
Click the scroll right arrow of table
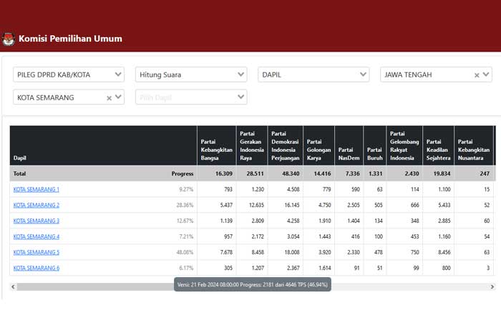[492, 286]
